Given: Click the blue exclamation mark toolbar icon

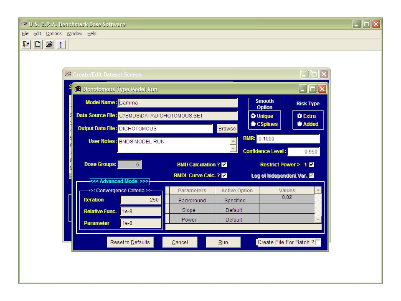Looking at the screenshot, I should [x=61, y=45].
